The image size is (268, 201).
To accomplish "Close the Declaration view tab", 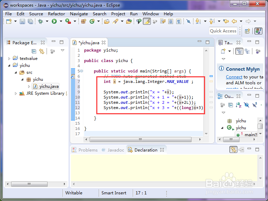I will click(162, 150).
